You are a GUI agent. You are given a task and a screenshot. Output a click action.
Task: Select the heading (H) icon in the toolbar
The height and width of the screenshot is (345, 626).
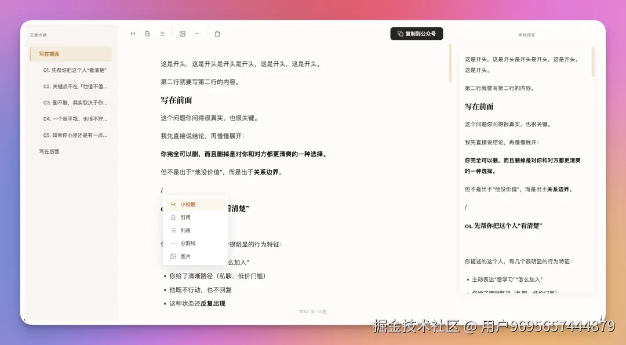coord(133,34)
